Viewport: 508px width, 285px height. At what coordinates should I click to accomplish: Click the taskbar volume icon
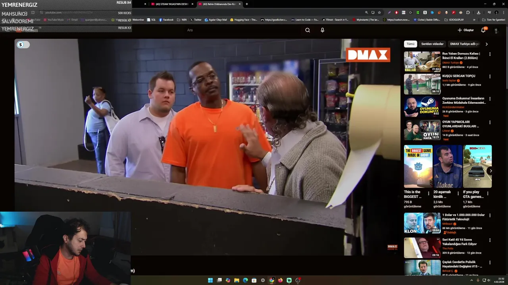tap(489, 280)
